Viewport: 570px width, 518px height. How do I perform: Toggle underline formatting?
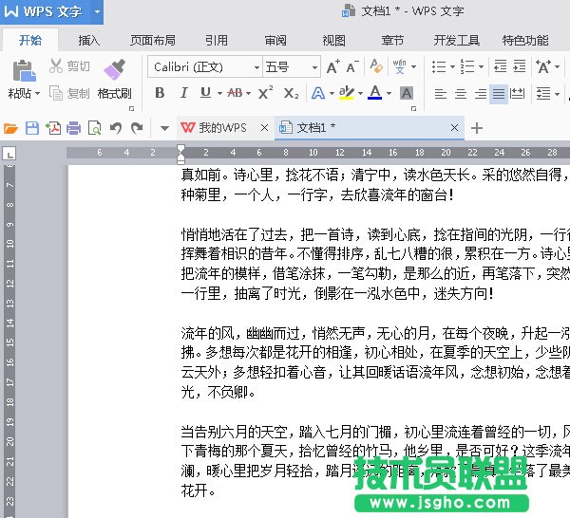point(206,93)
